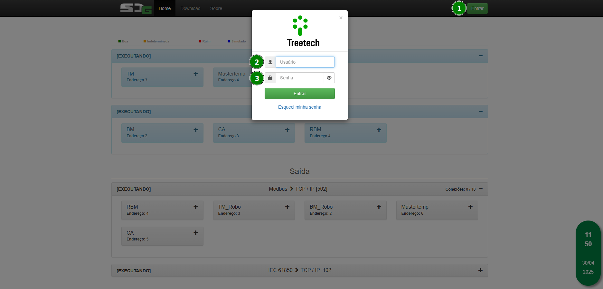The image size is (603, 289).
Task: Expand the Mastertemp Endereço: 6 card
Action: pyautogui.click(x=470, y=207)
